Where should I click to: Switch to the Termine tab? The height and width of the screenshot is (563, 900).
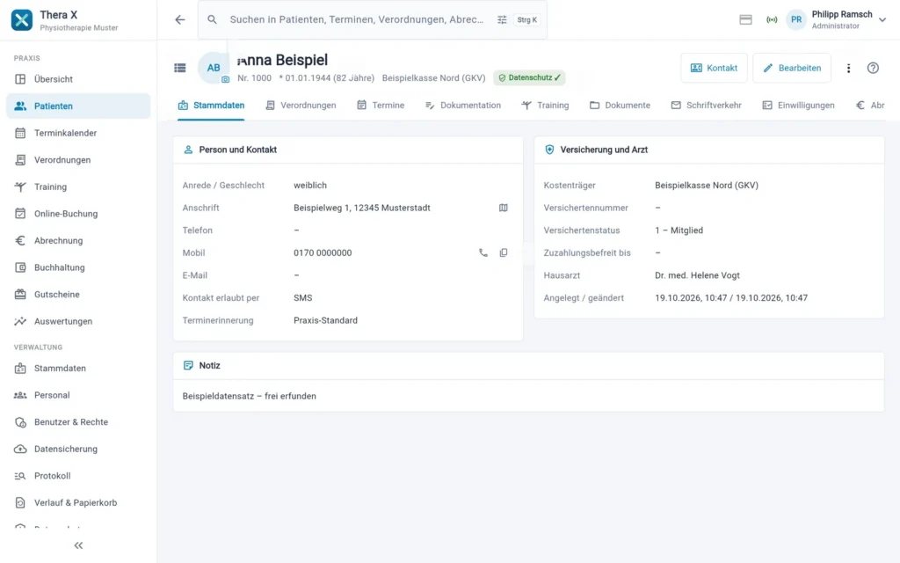(381, 106)
